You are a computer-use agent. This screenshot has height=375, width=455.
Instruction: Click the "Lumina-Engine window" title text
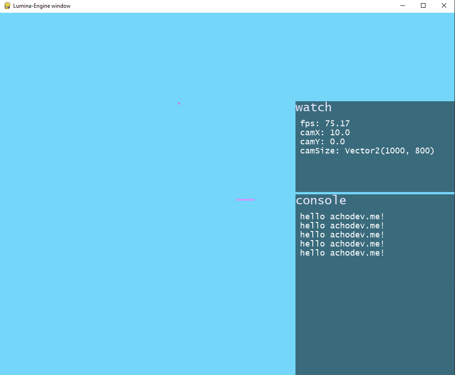point(42,6)
